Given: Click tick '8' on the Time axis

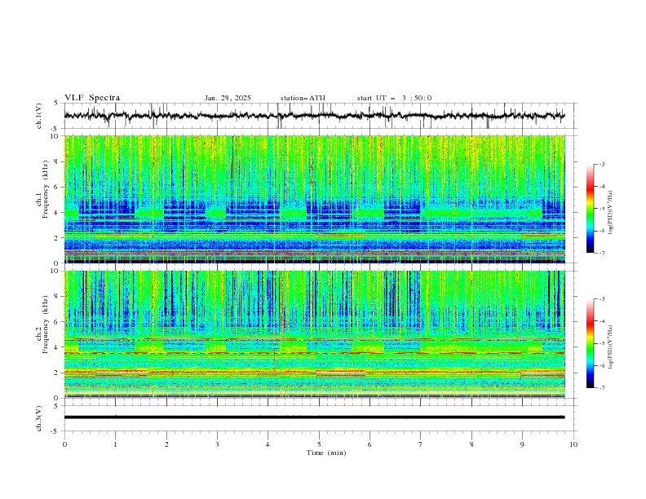Looking at the screenshot, I should click(471, 444).
